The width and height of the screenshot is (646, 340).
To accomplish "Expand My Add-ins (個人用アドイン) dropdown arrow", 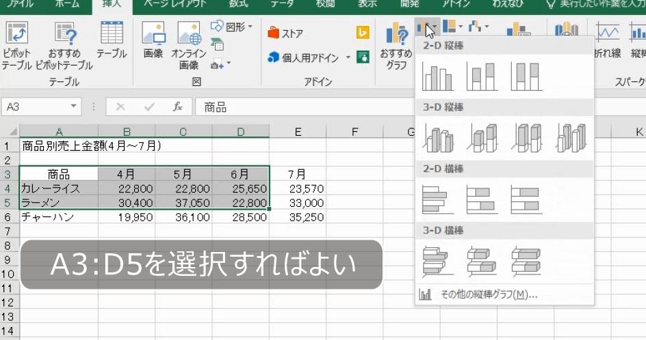I will (348, 57).
